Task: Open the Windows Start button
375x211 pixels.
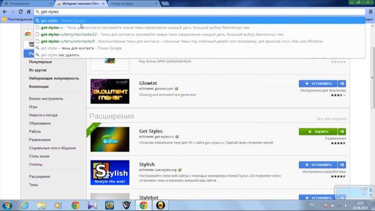Action: point(7,206)
